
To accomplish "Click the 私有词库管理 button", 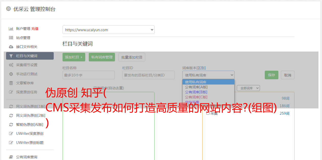I will [102, 57].
